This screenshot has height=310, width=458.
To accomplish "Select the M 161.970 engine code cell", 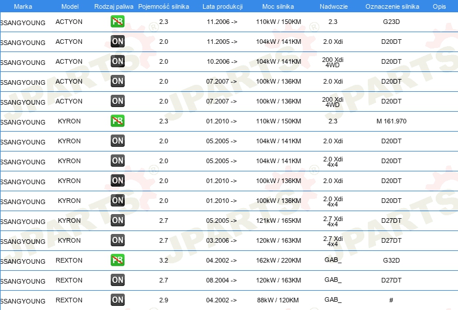I will 391,121.
